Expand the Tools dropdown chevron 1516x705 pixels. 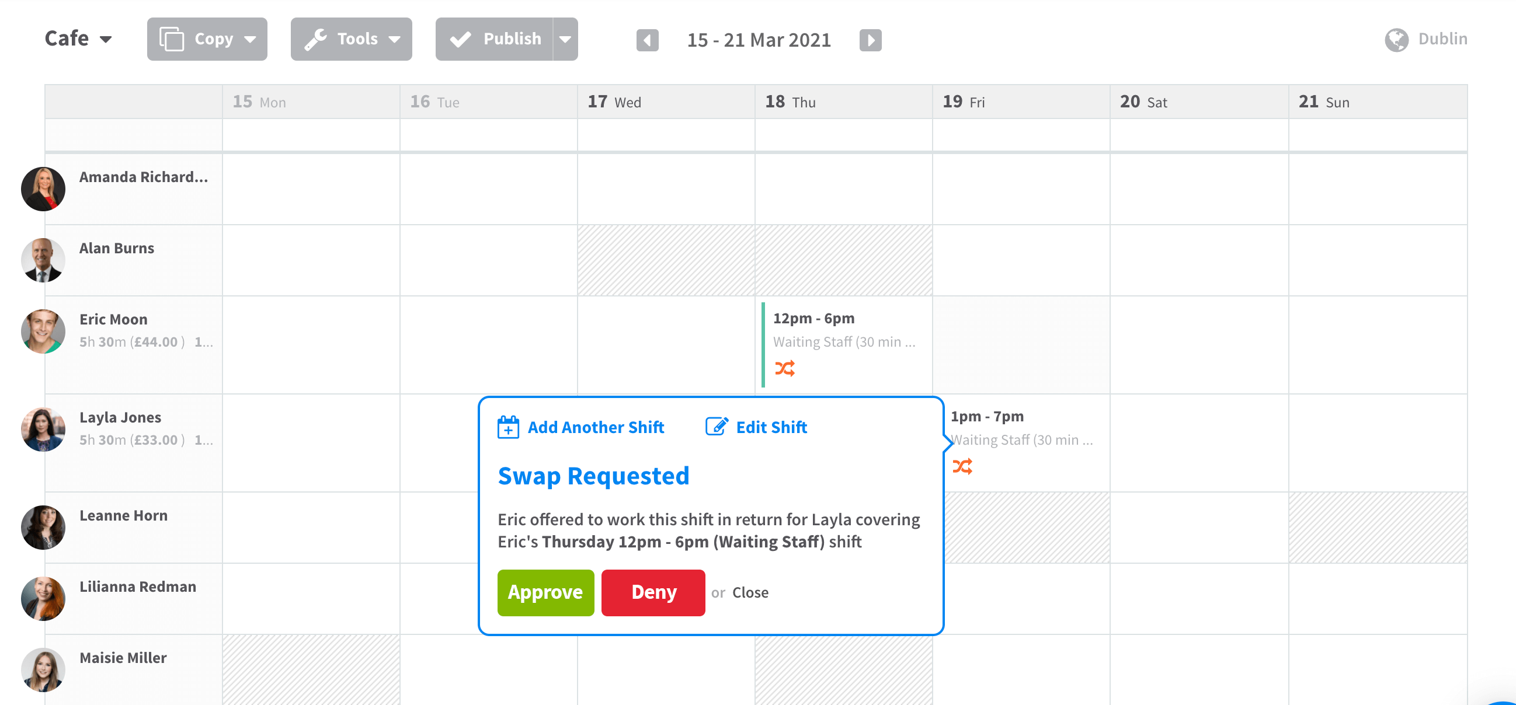tap(395, 40)
